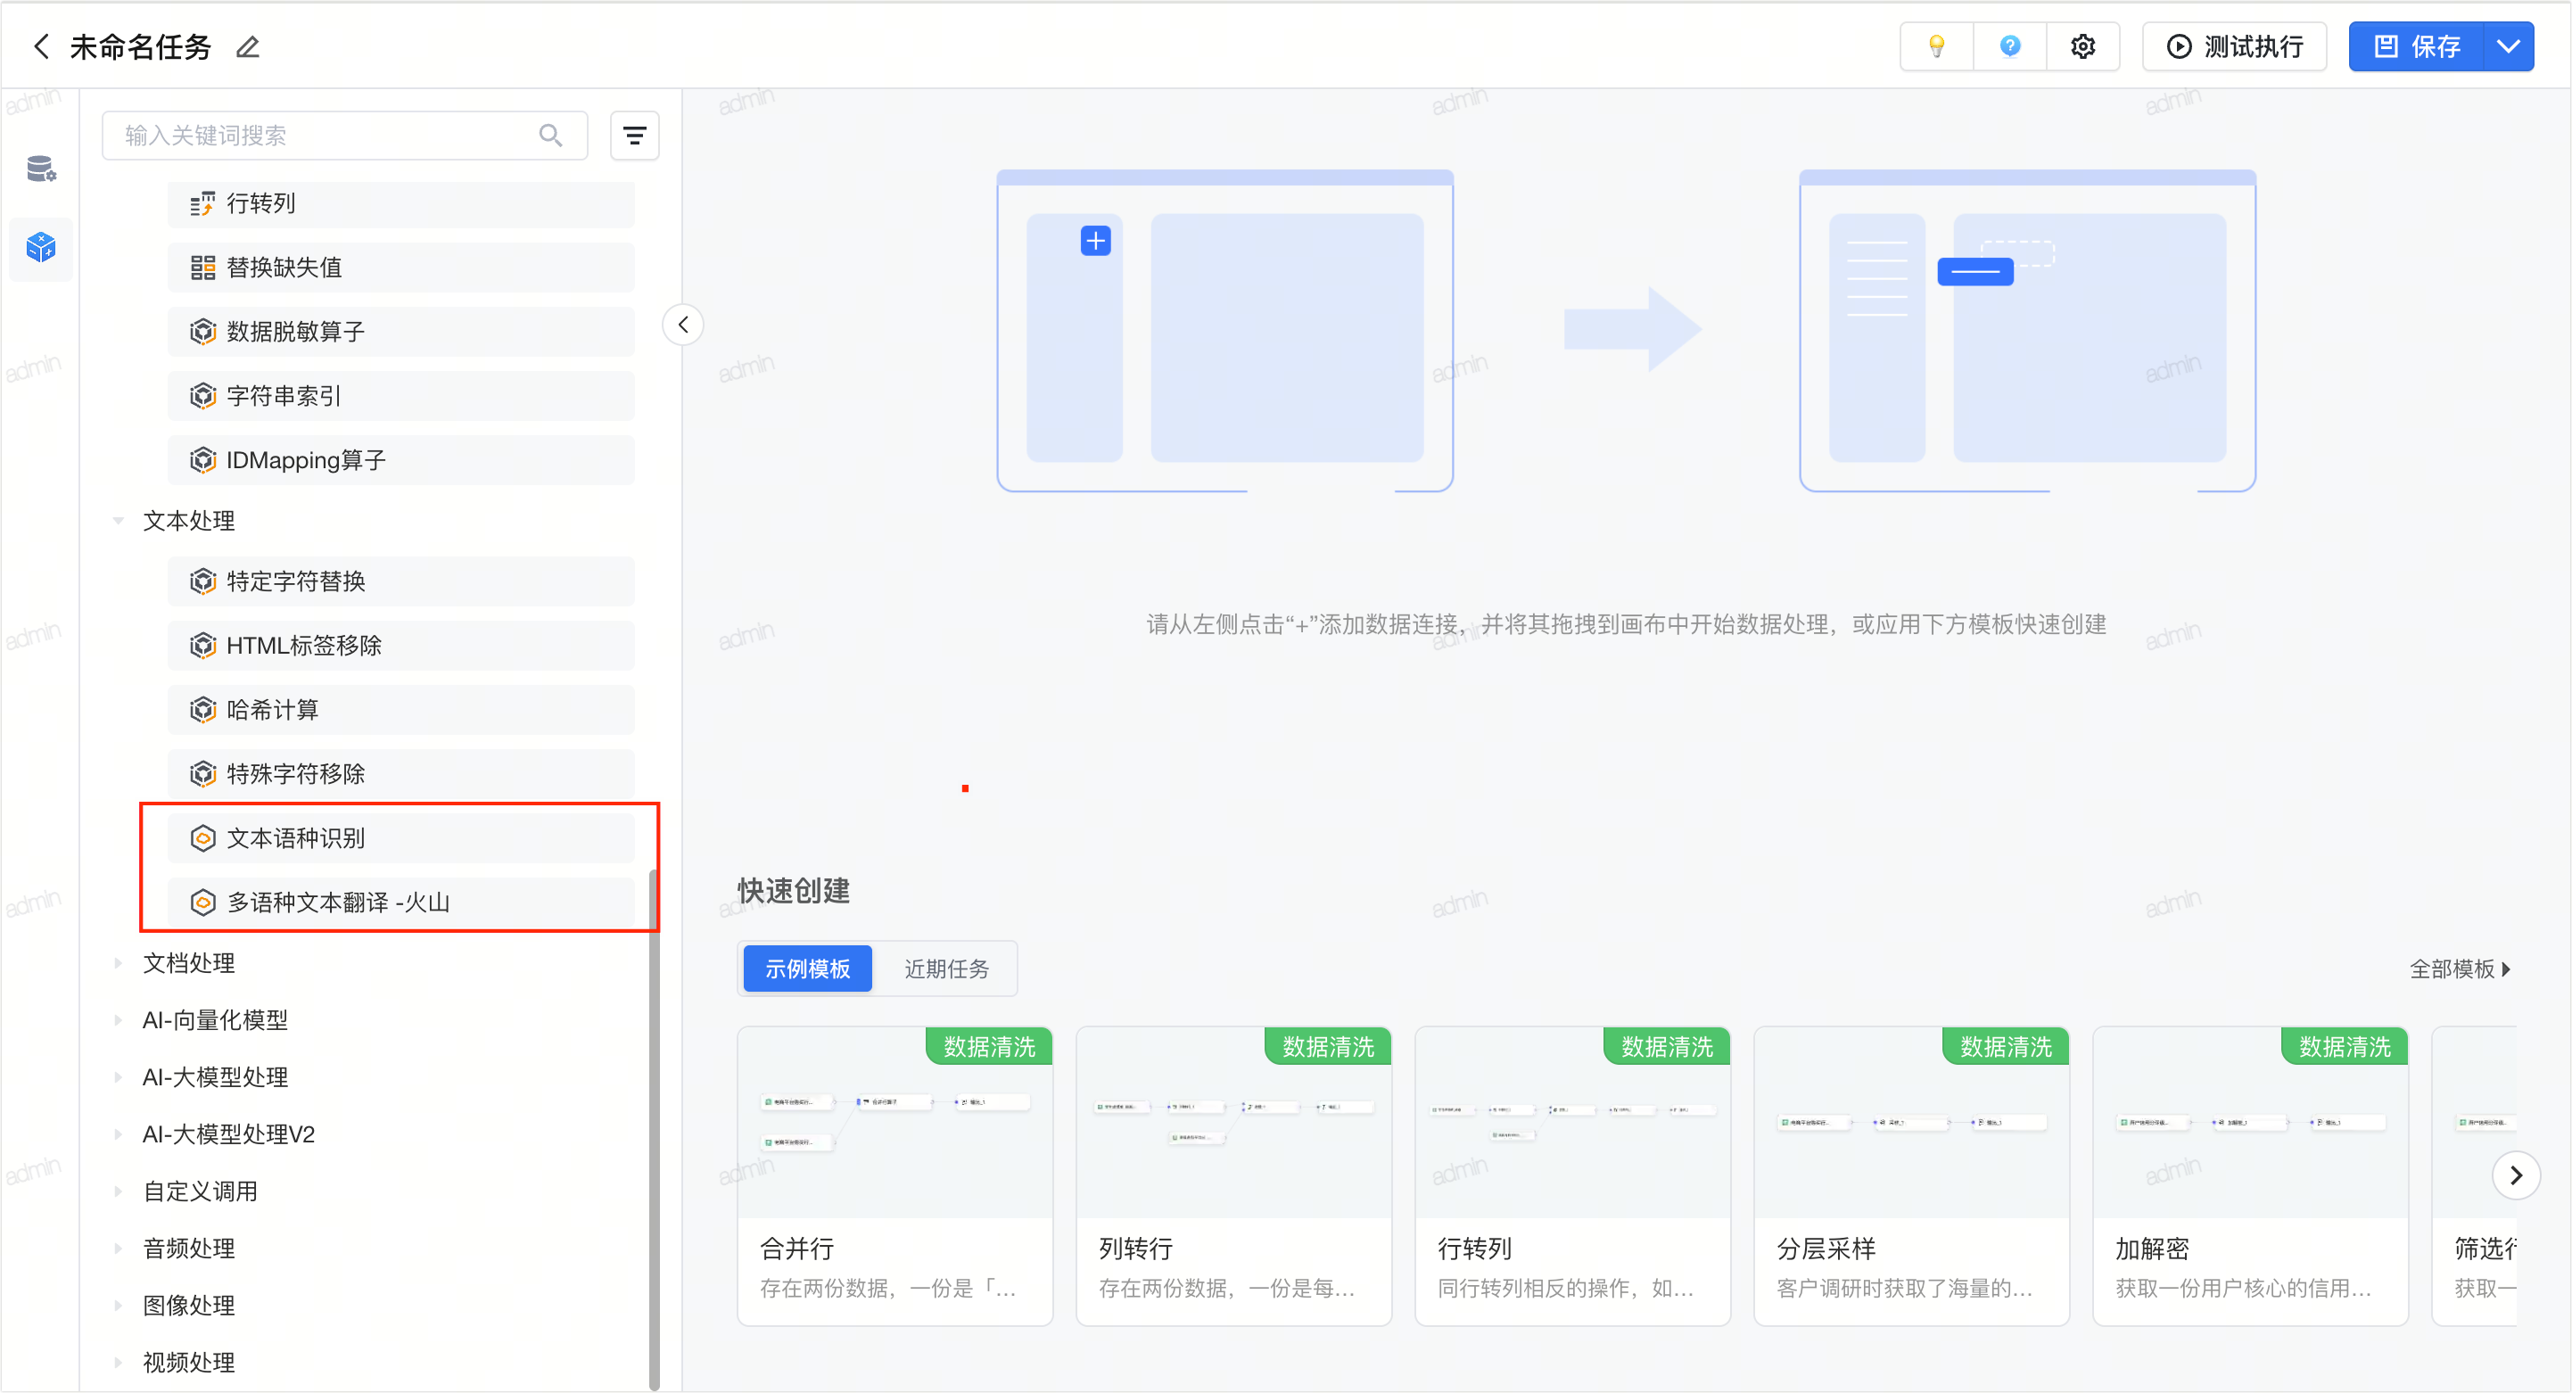
Task: Select the 替换缺失值 operator label
Action: [x=284, y=268]
